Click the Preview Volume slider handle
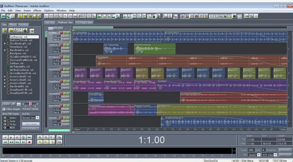Viewport: 293px width, 162px height. click(x=30, y=104)
